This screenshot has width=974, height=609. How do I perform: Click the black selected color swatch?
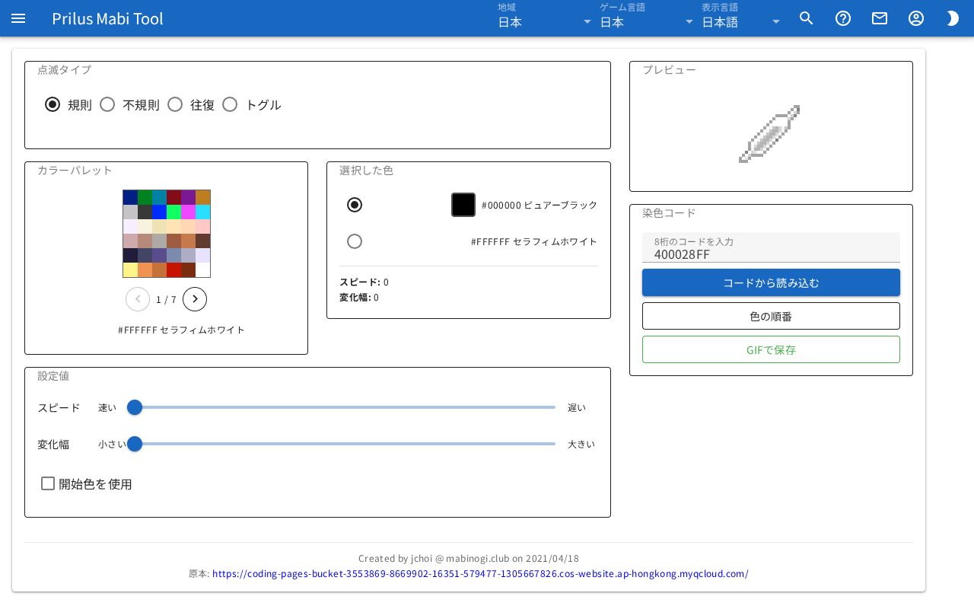pyautogui.click(x=463, y=205)
